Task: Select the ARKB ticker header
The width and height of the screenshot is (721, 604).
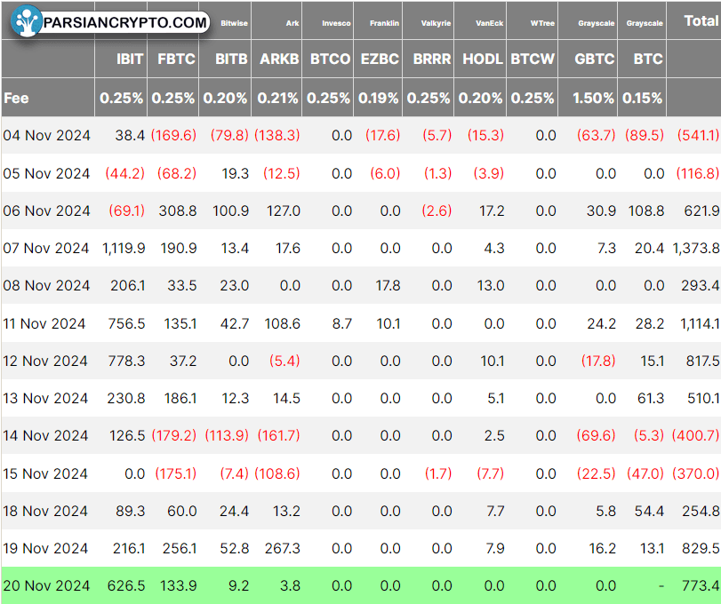Action: point(279,59)
